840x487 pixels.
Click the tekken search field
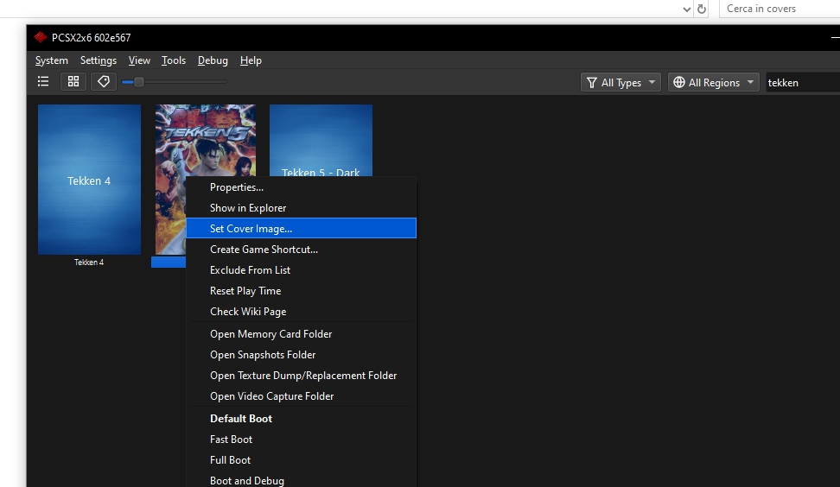click(803, 82)
